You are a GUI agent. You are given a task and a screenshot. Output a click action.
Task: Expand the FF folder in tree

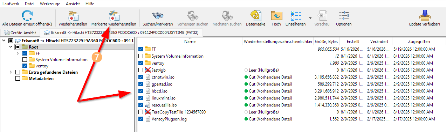pyautogui.click(x=18, y=53)
